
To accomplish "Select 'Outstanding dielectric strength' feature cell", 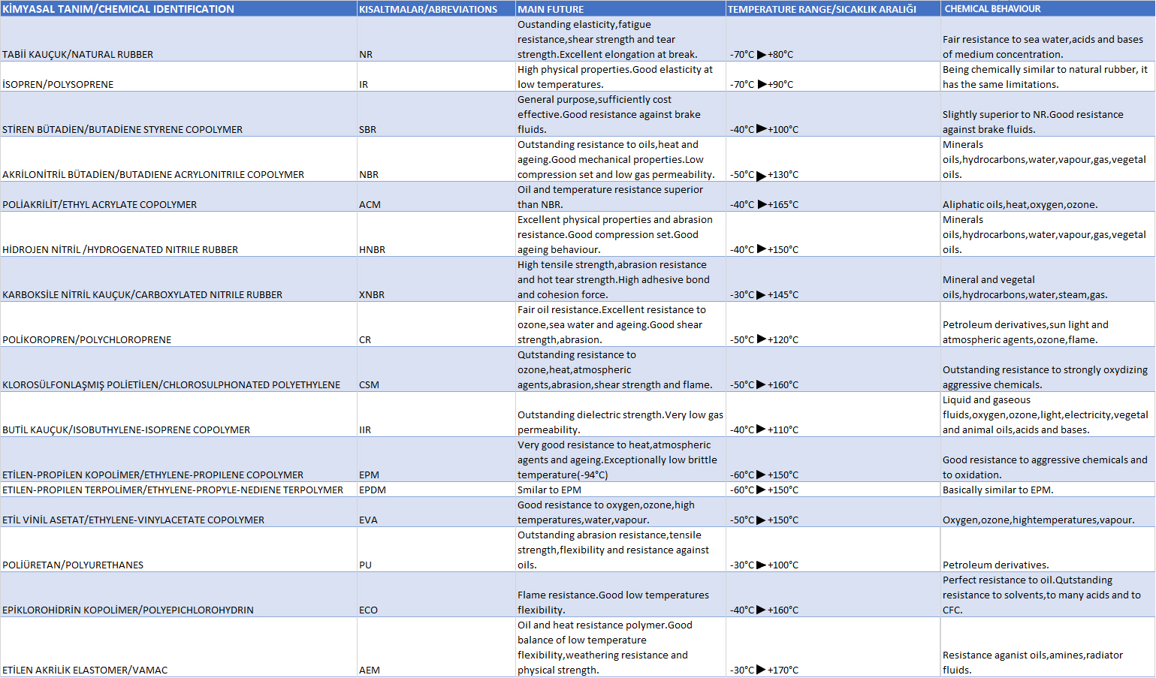I will 620,414.
